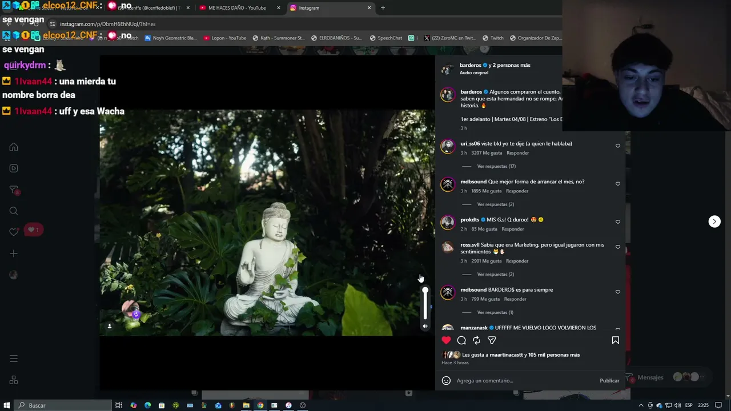The height and width of the screenshot is (411, 731).
Task: View '105 mil personas más' likes list
Action: [554, 355]
